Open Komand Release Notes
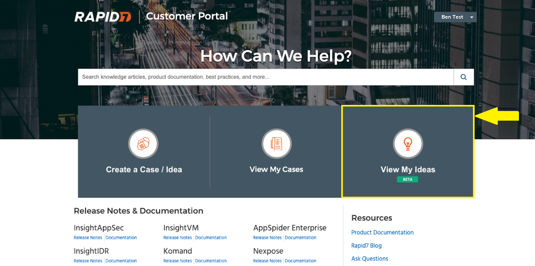This screenshot has width=535, height=266. pyautogui.click(x=177, y=261)
